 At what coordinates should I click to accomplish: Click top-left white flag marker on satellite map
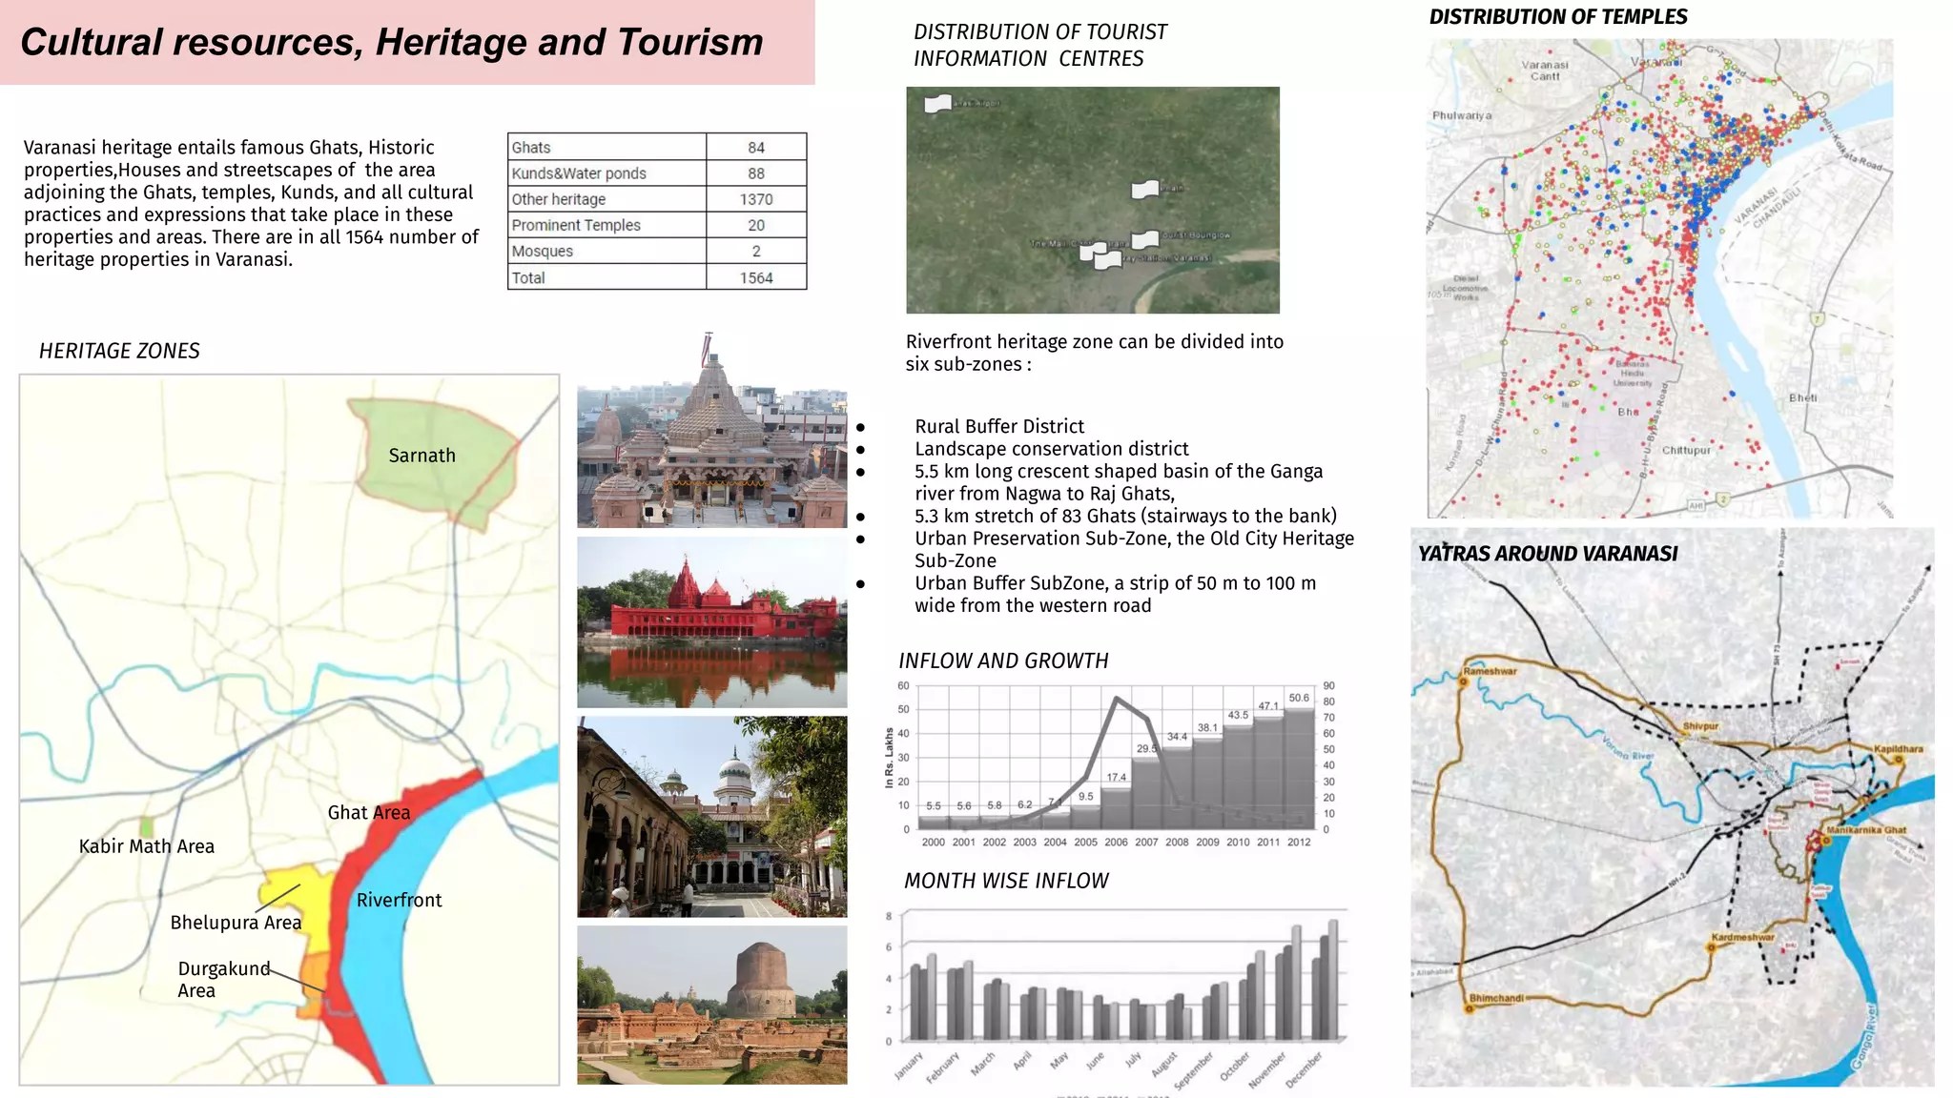click(x=938, y=103)
